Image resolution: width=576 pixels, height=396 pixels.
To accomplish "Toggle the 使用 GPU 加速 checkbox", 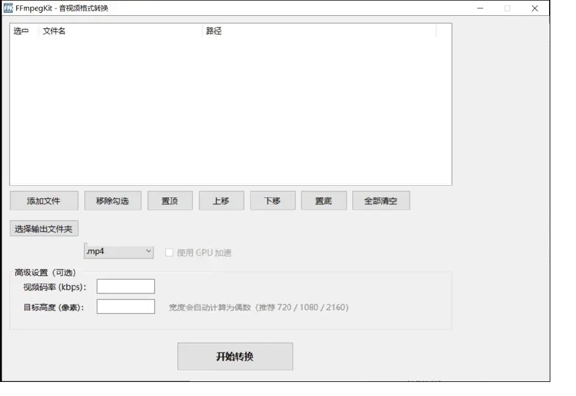I will [x=169, y=252].
